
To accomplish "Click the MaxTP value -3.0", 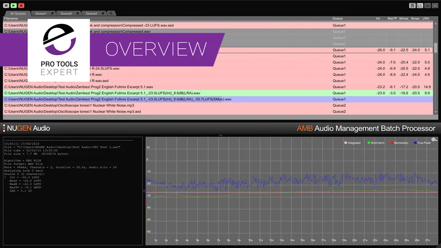I will pos(392,93).
